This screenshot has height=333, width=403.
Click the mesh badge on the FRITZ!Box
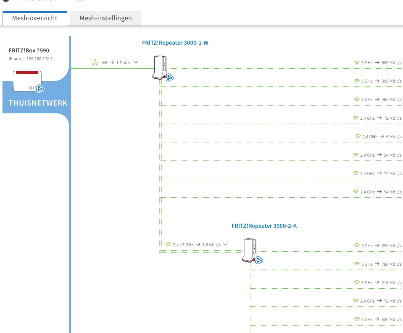[40, 89]
